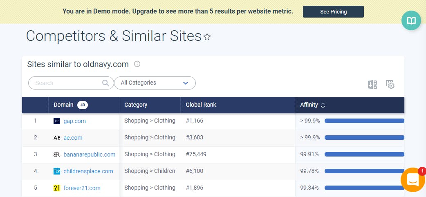
Task: Click the Domain column header
Action: point(64,105)
